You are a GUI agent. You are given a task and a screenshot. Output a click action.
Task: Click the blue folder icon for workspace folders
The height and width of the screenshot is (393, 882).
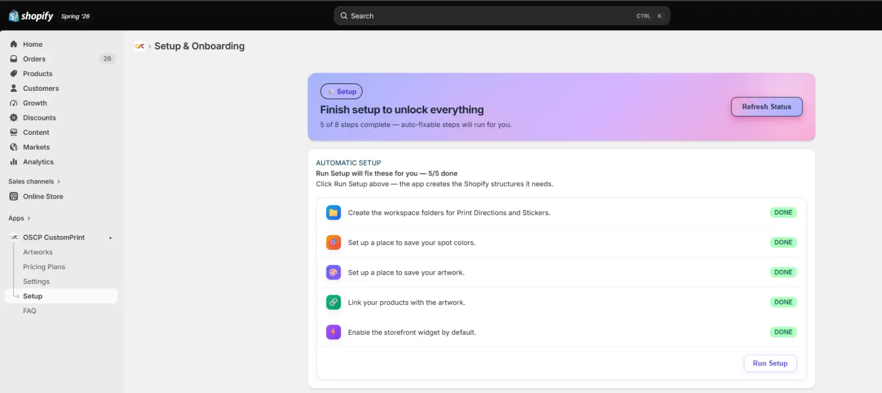[334, 212]
